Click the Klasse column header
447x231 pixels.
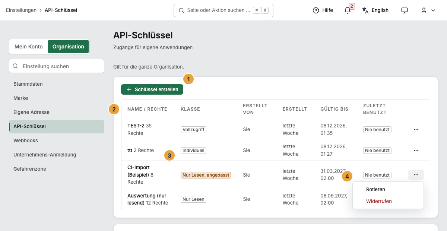pos(190,109)
